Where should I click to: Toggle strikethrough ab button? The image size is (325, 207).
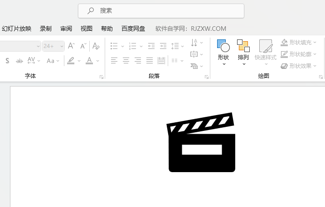point(19,61)
